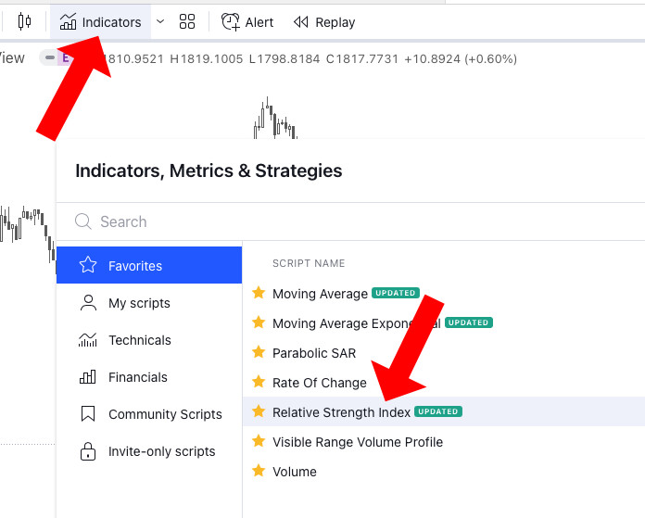Browse Community Scripts category

pyautogui.click(x=149, y=414)
